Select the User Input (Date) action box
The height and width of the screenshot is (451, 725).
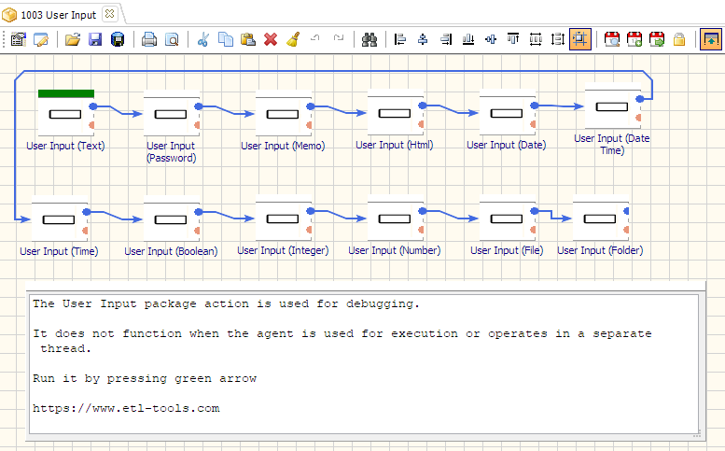coord(507,114)
